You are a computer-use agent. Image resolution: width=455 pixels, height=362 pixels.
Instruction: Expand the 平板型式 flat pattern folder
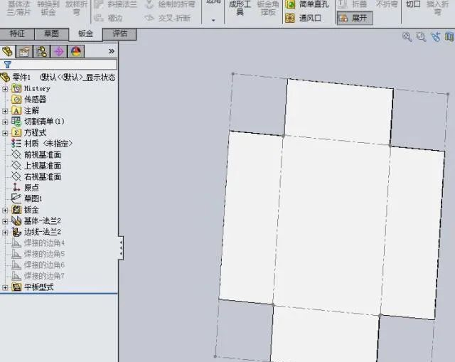click(5, 288)
